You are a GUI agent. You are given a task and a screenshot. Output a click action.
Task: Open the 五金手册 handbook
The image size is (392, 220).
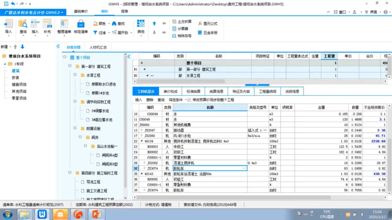(x=208, y=33)
